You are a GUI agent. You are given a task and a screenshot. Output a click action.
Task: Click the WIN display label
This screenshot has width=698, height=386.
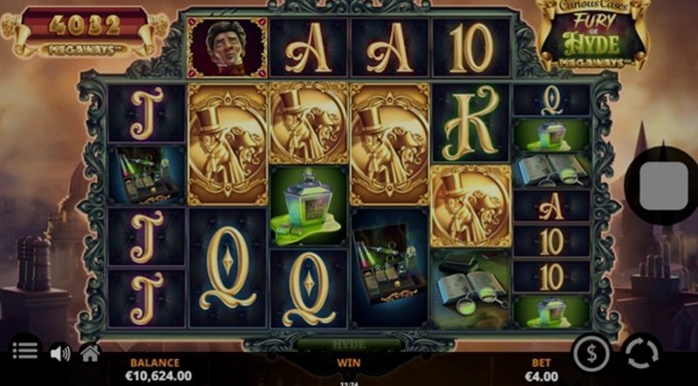[348, 362]
